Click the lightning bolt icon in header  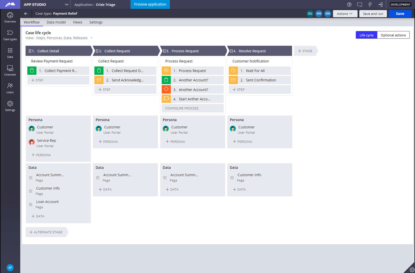tap(370, 5)
